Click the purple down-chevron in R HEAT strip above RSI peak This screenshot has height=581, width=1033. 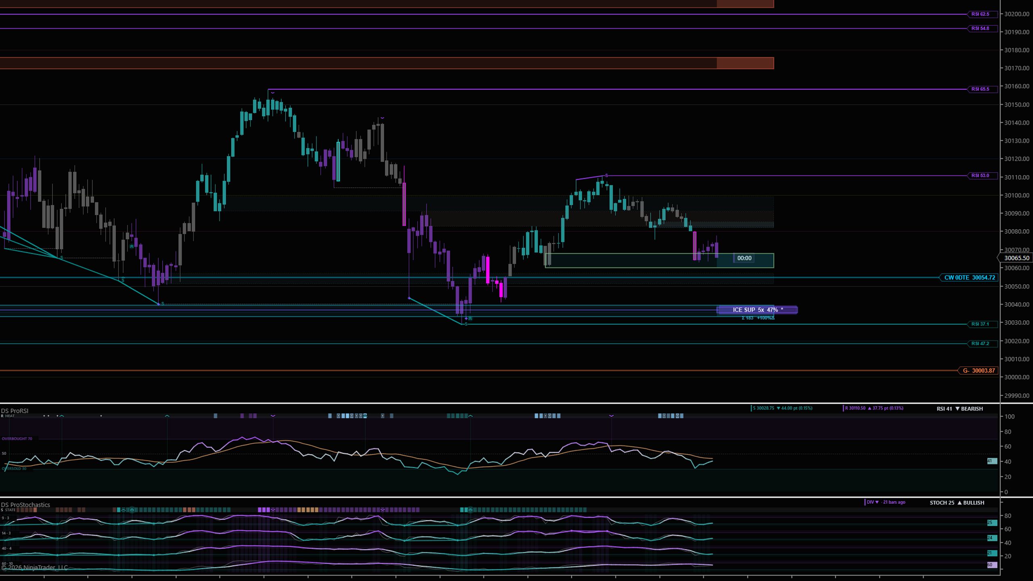coord(273,416)
